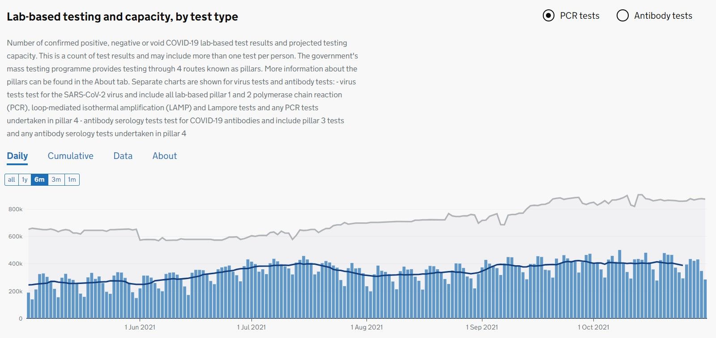The width and height of the screenshot is (716, 338).
Task: Set chart range to 1y
Action: click(25, 179)
